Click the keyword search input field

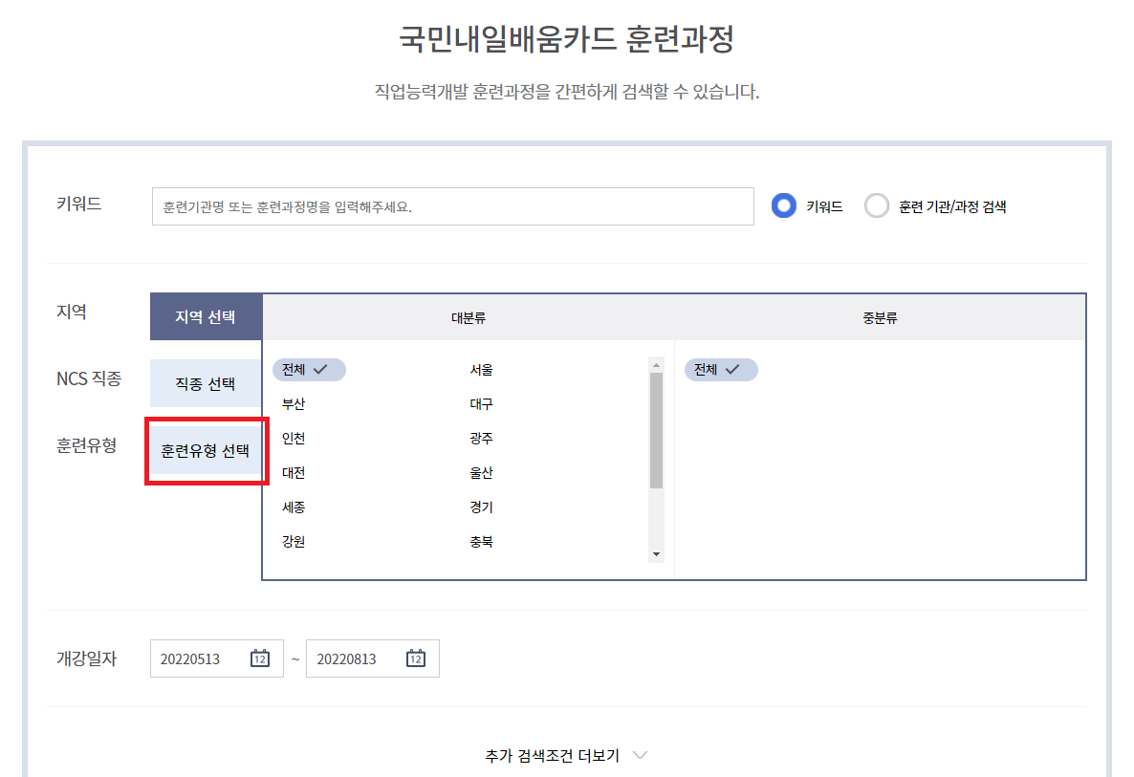click(x=452, y=205)
